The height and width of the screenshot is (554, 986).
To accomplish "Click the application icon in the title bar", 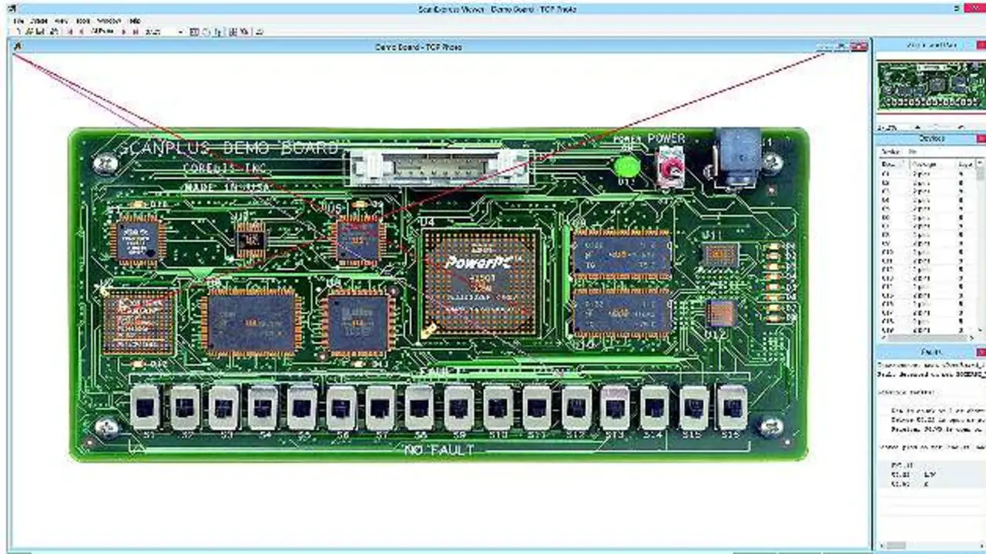I will pyautogui.click(x=11, y=8).
